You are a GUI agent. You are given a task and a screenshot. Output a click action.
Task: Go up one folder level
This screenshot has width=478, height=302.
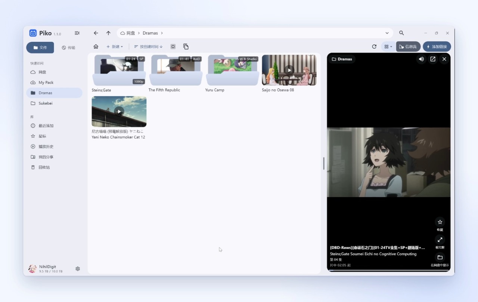pyautogui.click(x=108, y=33)
